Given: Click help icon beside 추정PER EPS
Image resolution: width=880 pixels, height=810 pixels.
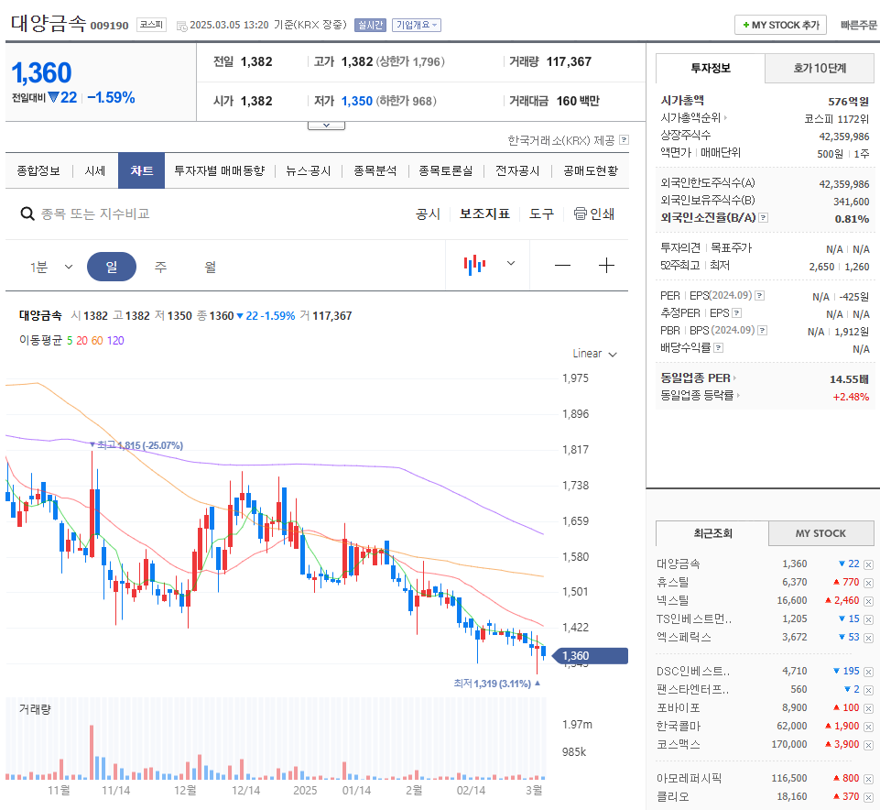Looking at the screenshot, I should click(737, 312).
